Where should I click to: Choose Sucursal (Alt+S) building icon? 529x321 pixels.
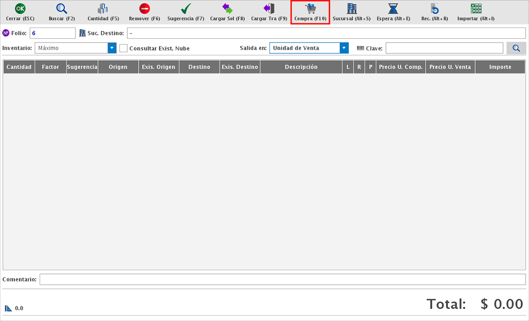pyautogui.click(x=352, y=9)
